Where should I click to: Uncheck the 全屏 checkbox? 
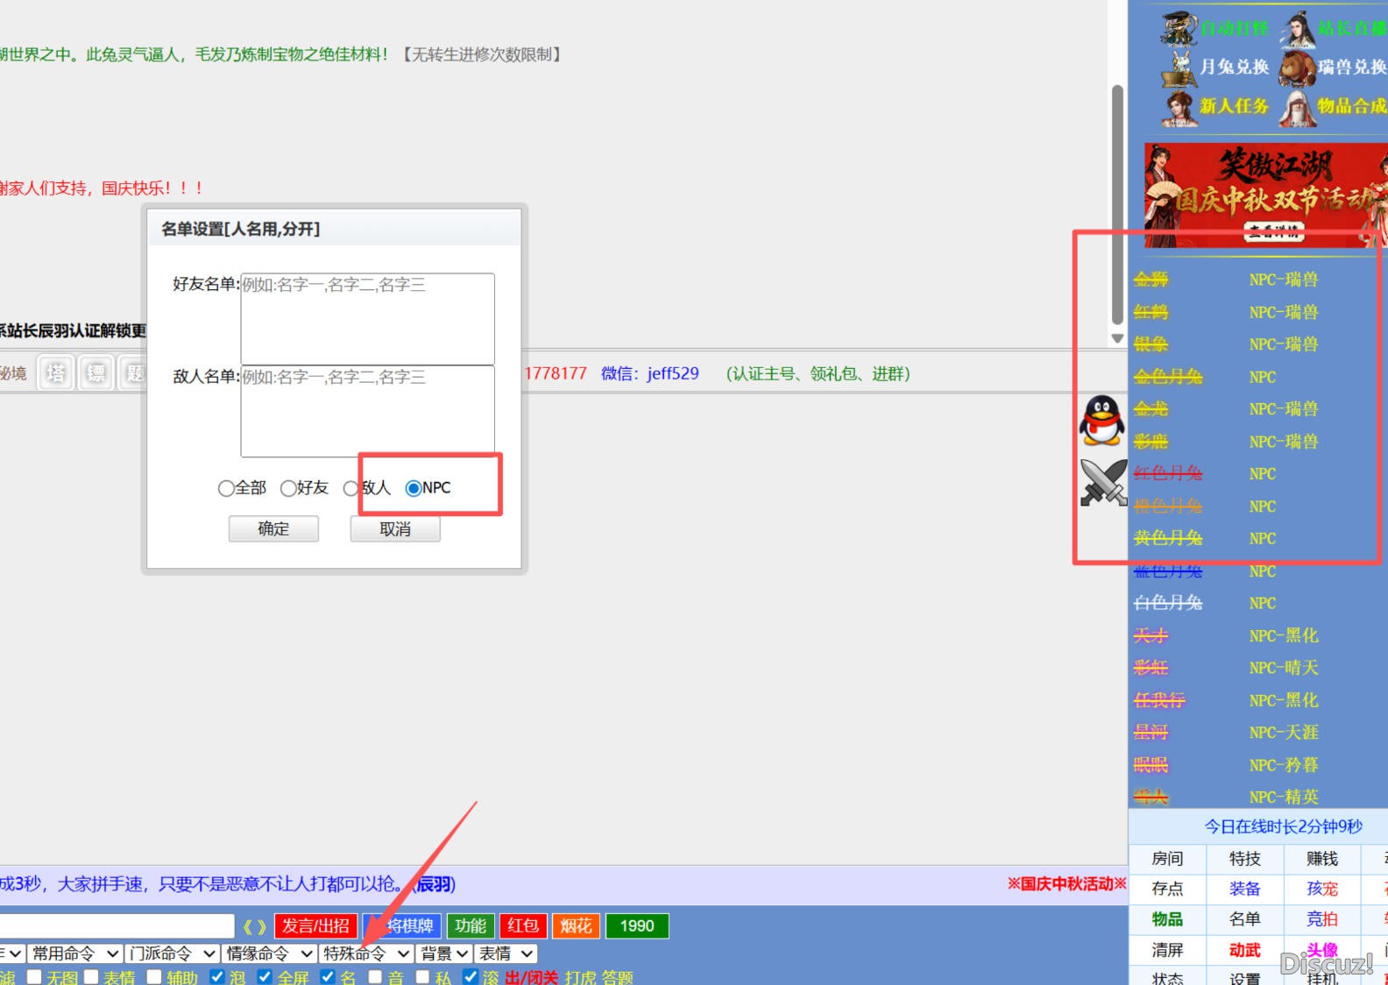tap(265, 976)
